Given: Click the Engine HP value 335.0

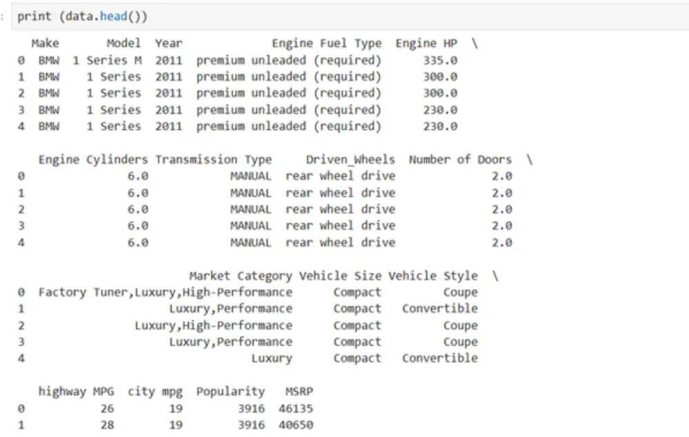Looking at the screenshot, I should coord(440,60).
